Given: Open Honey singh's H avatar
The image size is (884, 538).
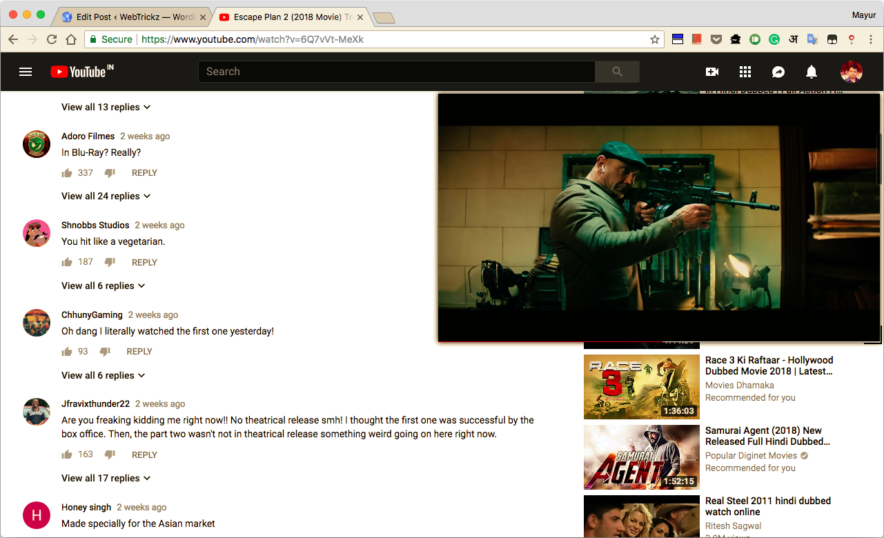Looking at the screenshot, I should point(37,515).
